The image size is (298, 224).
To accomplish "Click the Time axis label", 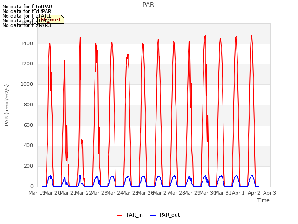I will [x=264, y=200].
